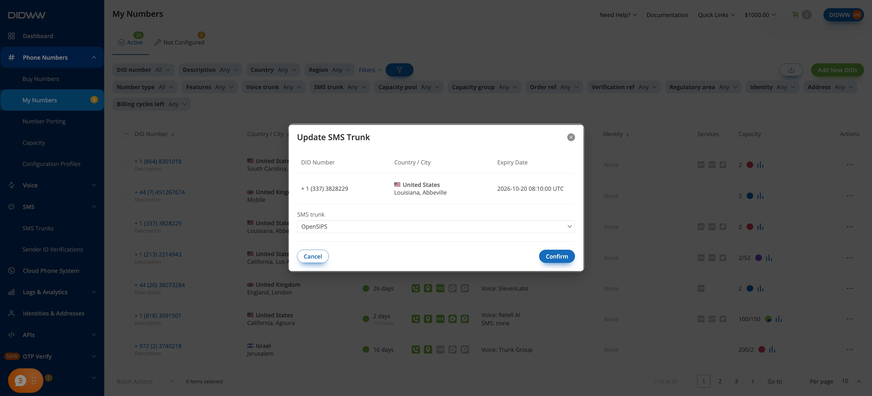The width and height of the screenshot is (872, 396).
Task: Cancel the SMS trunk update
Action: (x=312, y=256)
